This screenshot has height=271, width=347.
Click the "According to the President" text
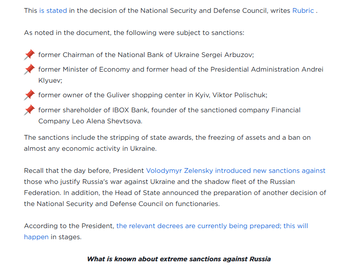coord(69,226)
